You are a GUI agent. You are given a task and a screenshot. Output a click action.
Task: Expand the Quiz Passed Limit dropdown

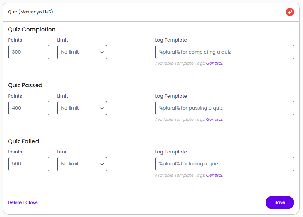82,108
